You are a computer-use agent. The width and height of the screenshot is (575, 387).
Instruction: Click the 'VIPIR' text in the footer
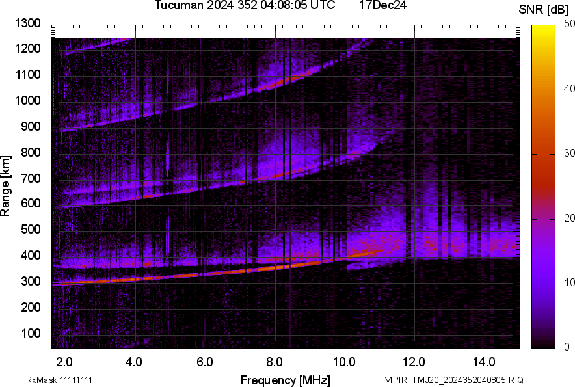395,380
